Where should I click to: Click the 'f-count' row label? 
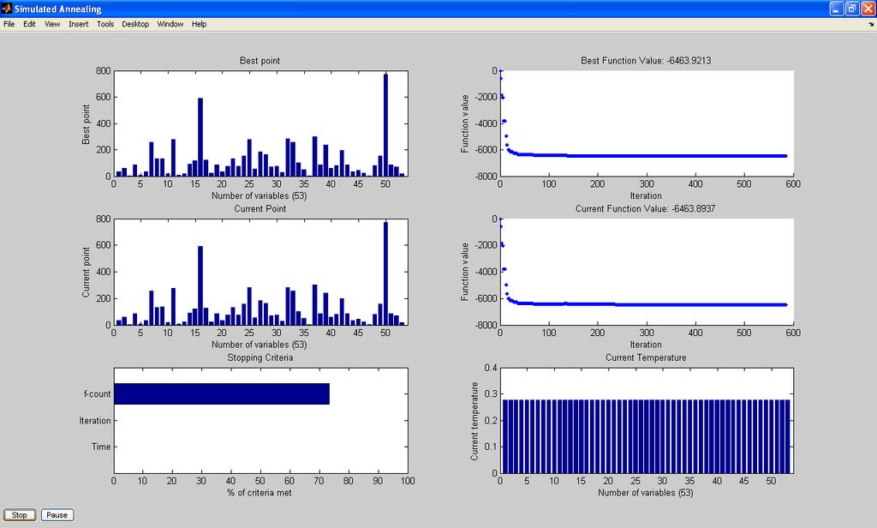click(x=98, y=393)
